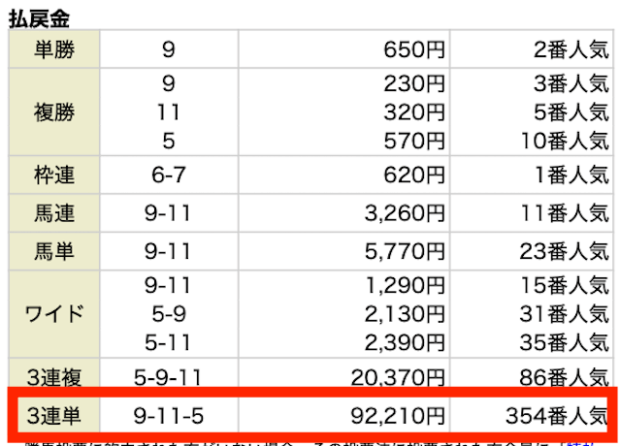The width and height of the screenshot is (621, 446).
Task: Click the 馬連 row label
Action: click(54, 213)
